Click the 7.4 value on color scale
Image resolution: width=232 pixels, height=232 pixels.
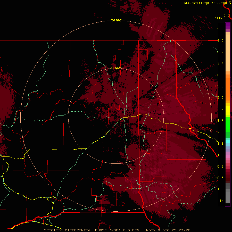point(220,63)
